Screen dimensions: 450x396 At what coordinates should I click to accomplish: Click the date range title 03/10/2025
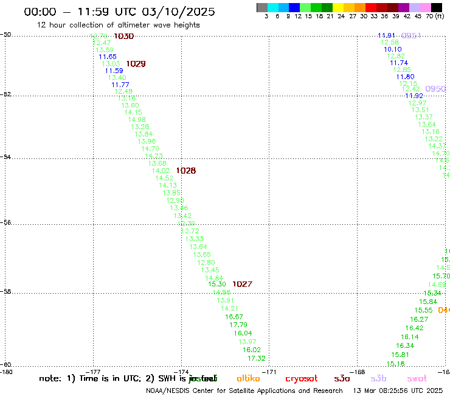pos(178,12)
